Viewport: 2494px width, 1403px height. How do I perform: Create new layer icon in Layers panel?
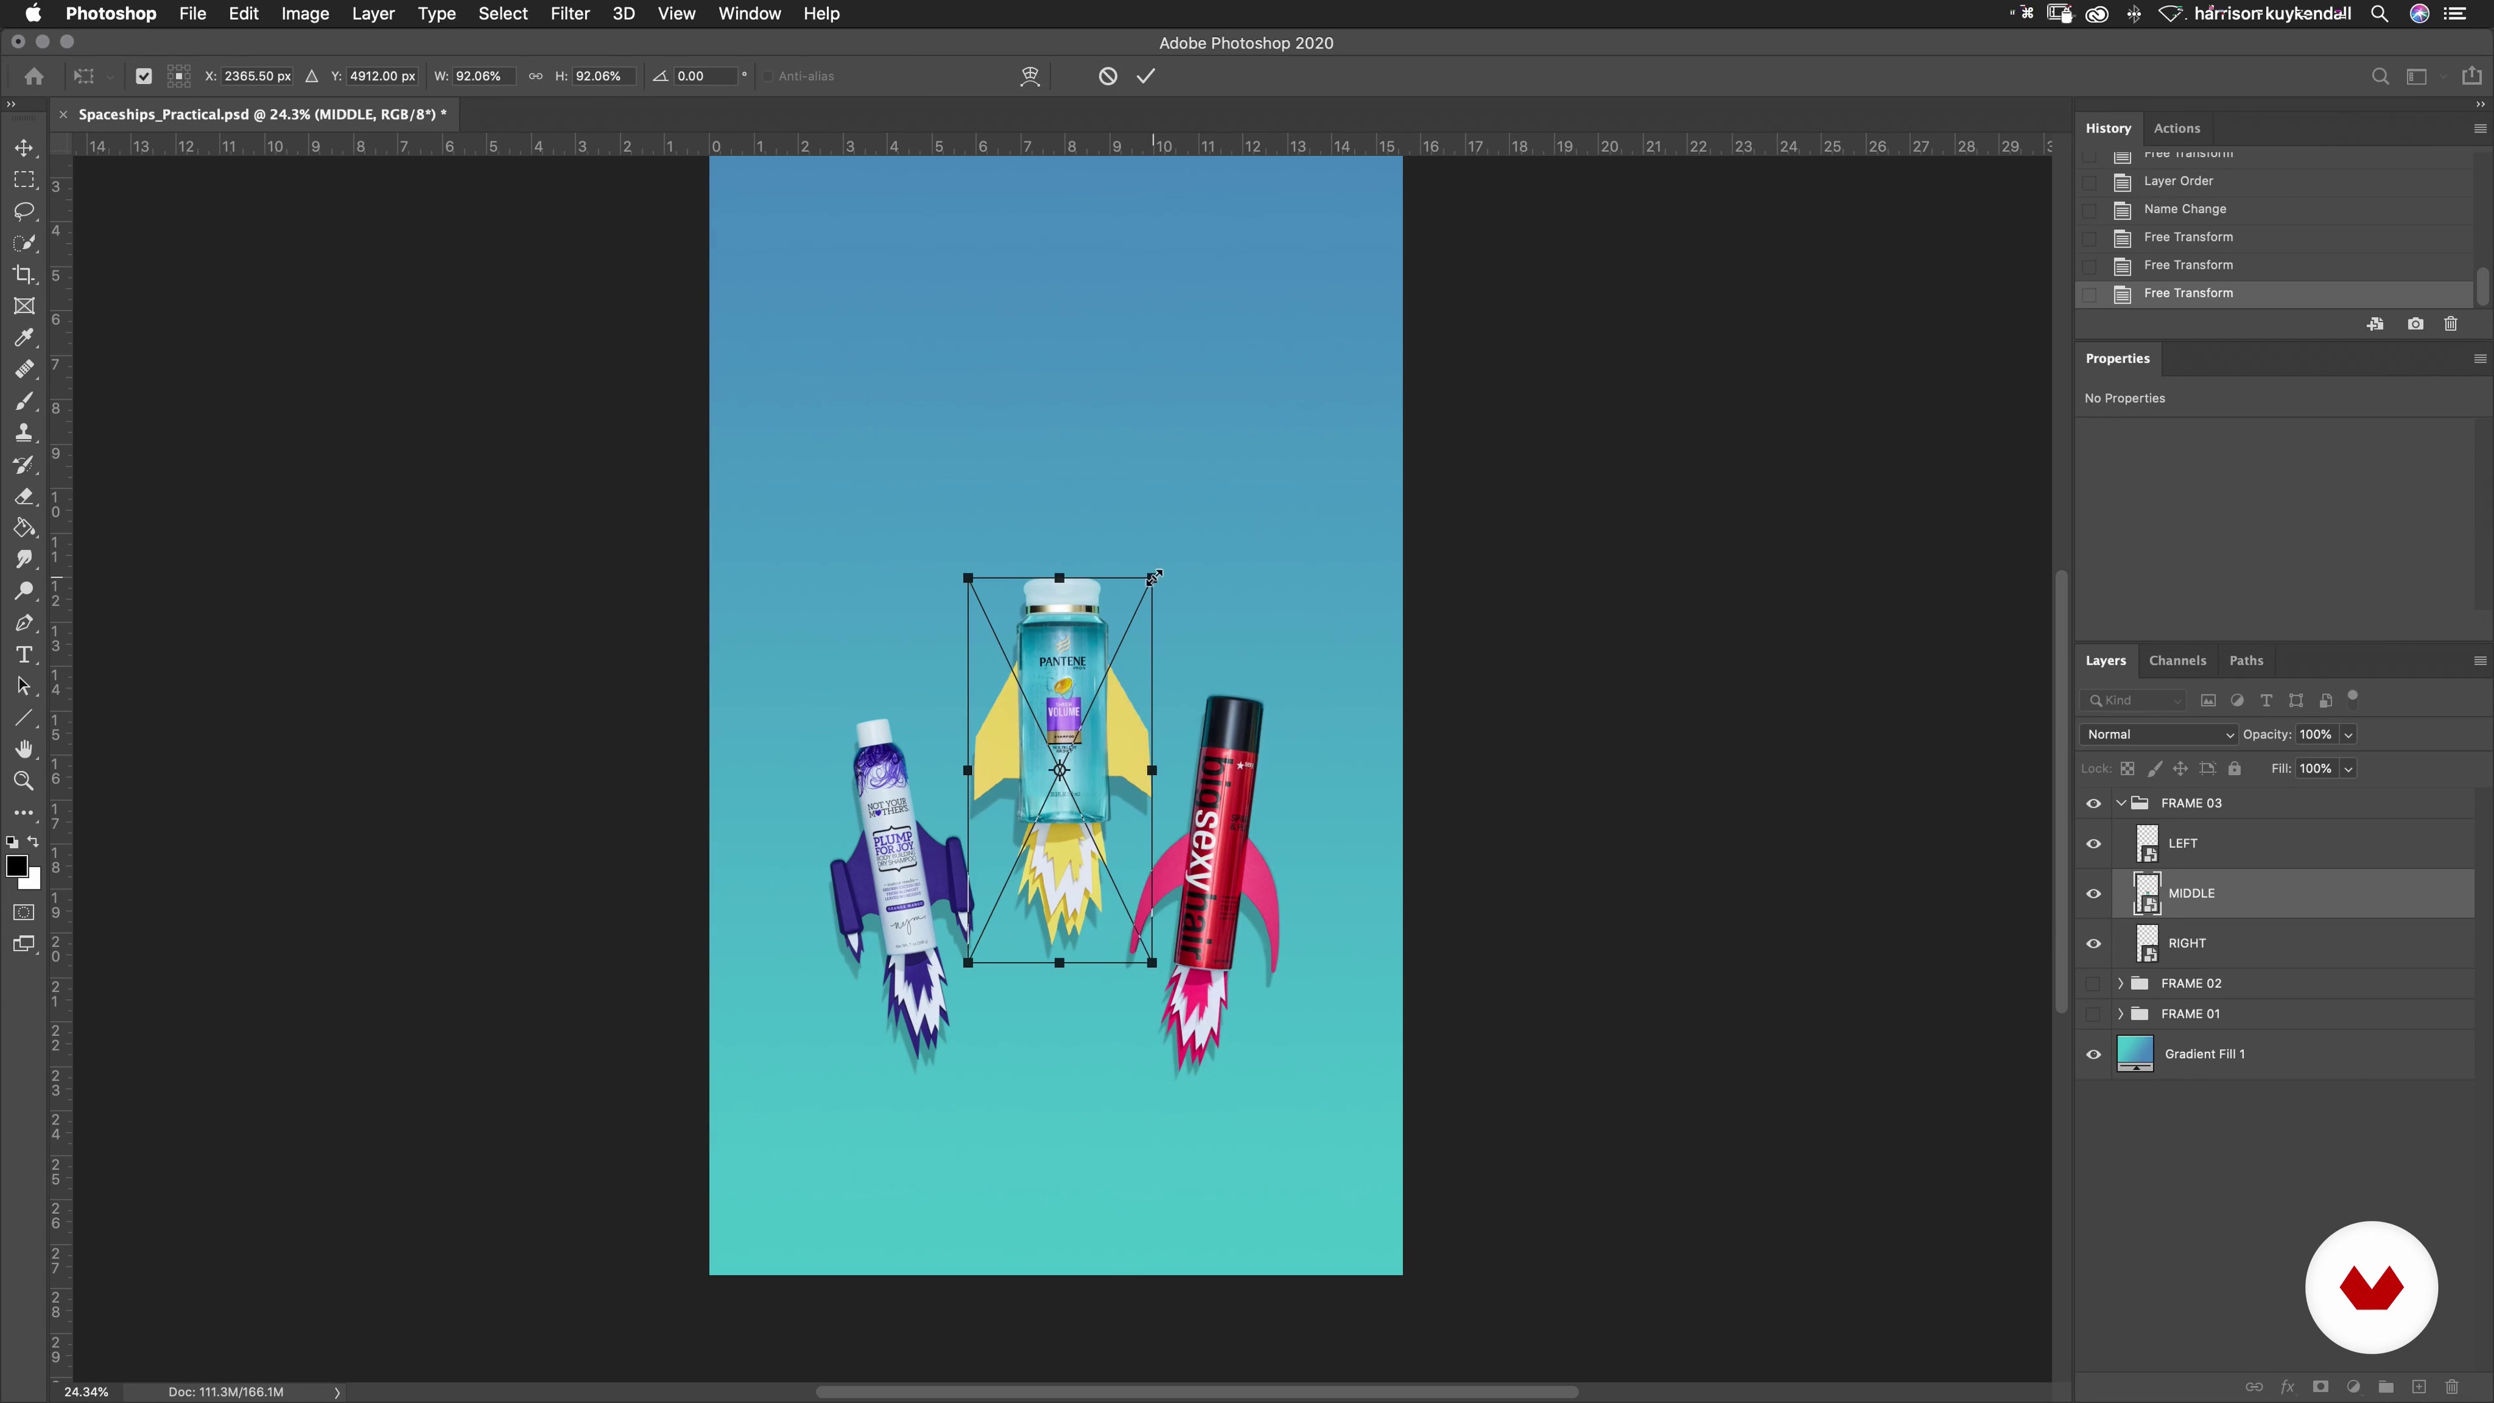tap(2419, 1387)
